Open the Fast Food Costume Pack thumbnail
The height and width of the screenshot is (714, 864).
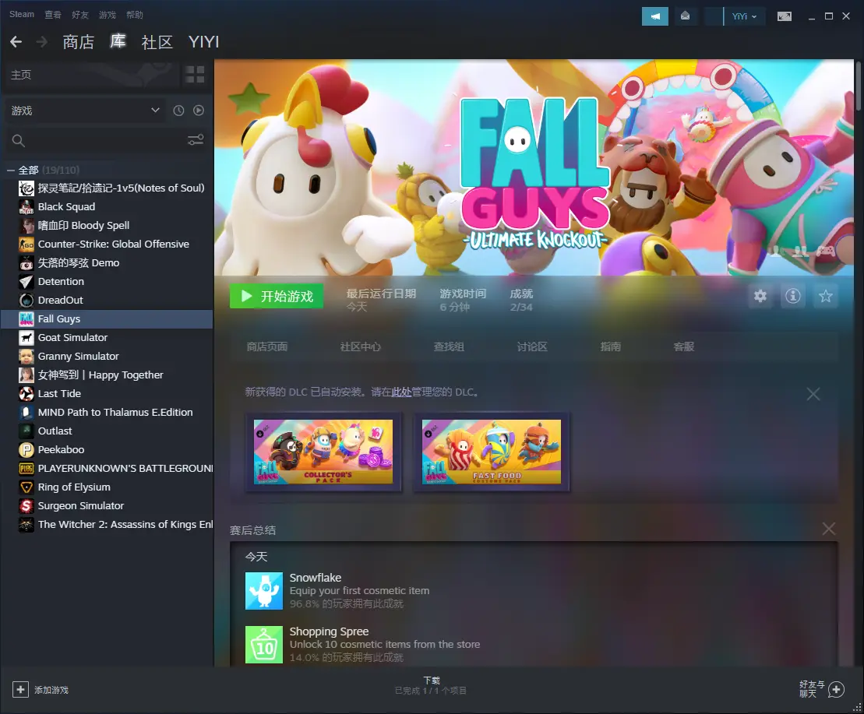[x=492, y=452]
